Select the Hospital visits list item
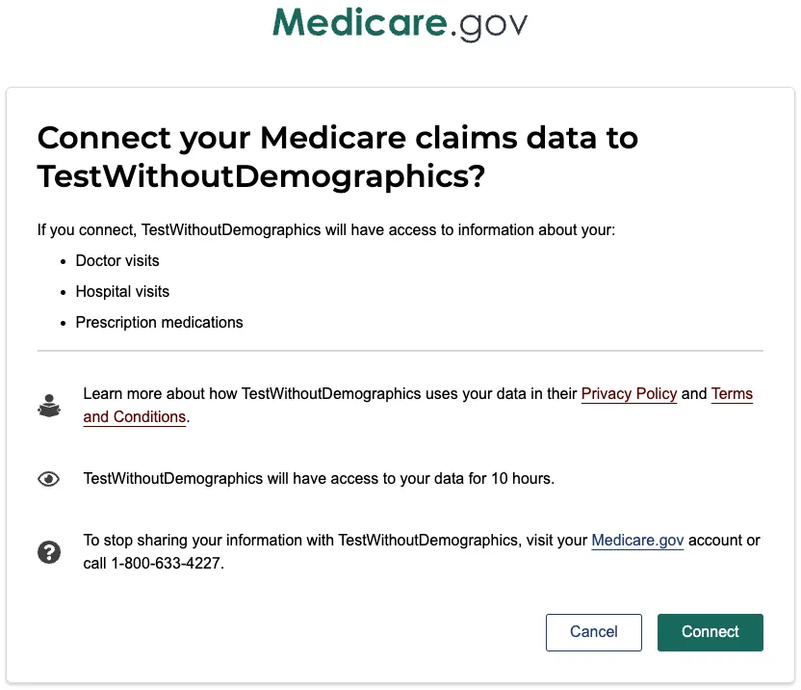The width and height of the screenshot is (801, 690). coord(122,292)
